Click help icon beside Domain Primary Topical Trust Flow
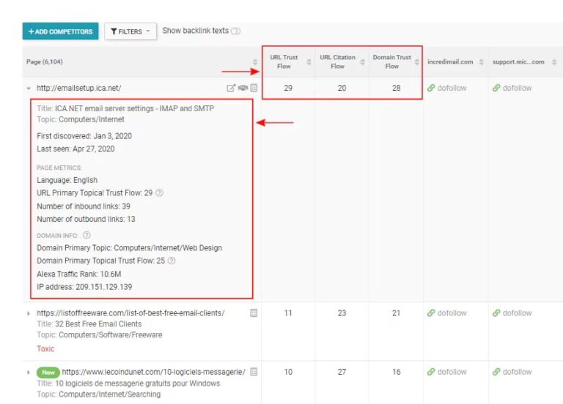Viewport: 563px width, 404px height. pos(172,261)
